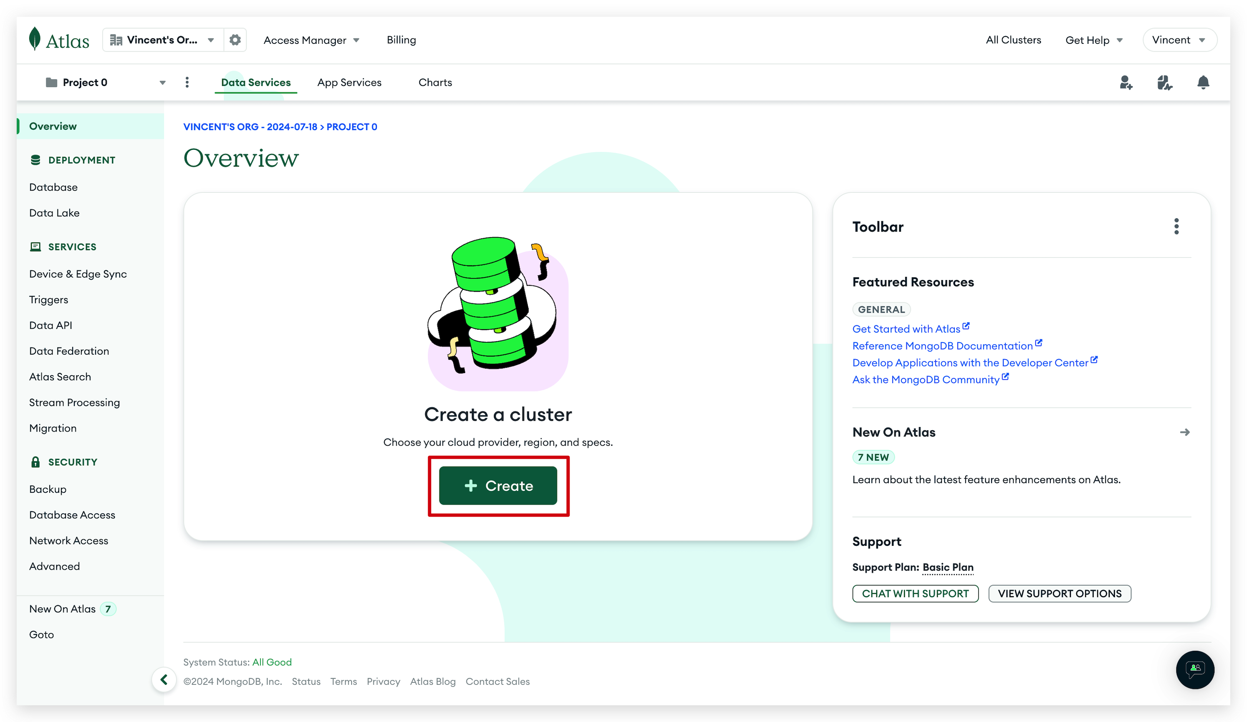1247x722 pixels.
Task: Open Billing in top navigation
Action: (401, 40)
